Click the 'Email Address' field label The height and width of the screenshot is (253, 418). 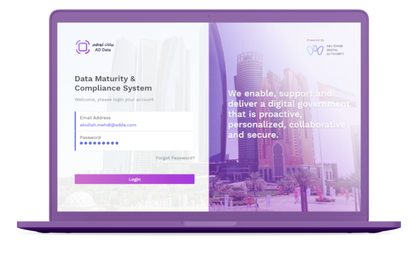[95, 118]
